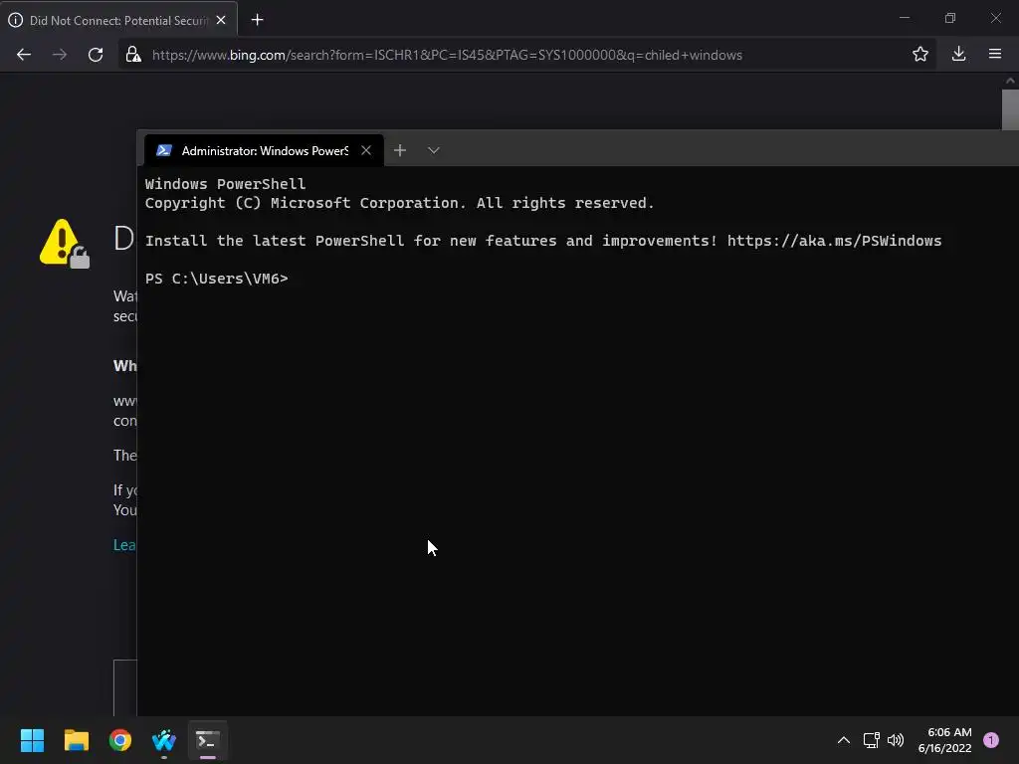Reload the current browser page
The height and width of the screenshot is (764, 1019).
[x=96, y=55]
